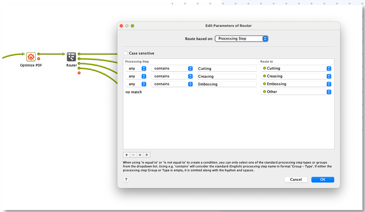
Task: Click the Cancel button
Action: (x=296, y=180)
